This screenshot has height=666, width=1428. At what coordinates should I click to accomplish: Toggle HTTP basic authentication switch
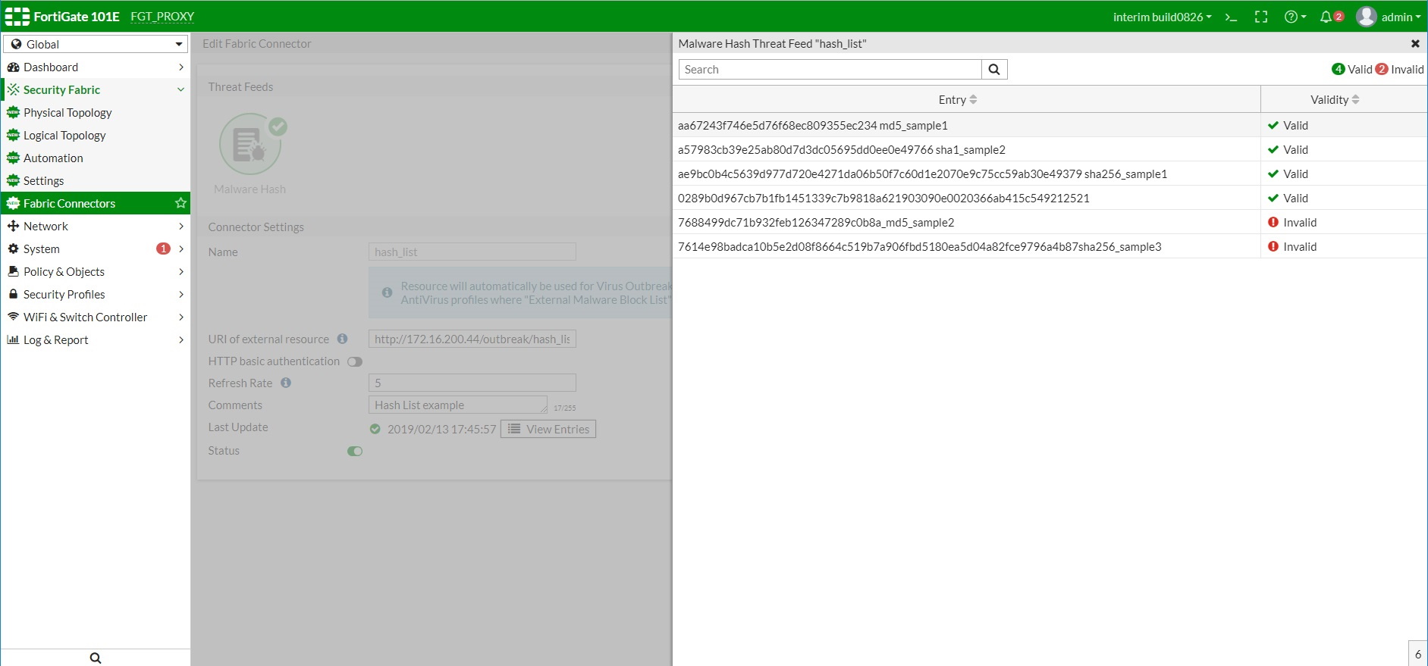tap(355, 361)
